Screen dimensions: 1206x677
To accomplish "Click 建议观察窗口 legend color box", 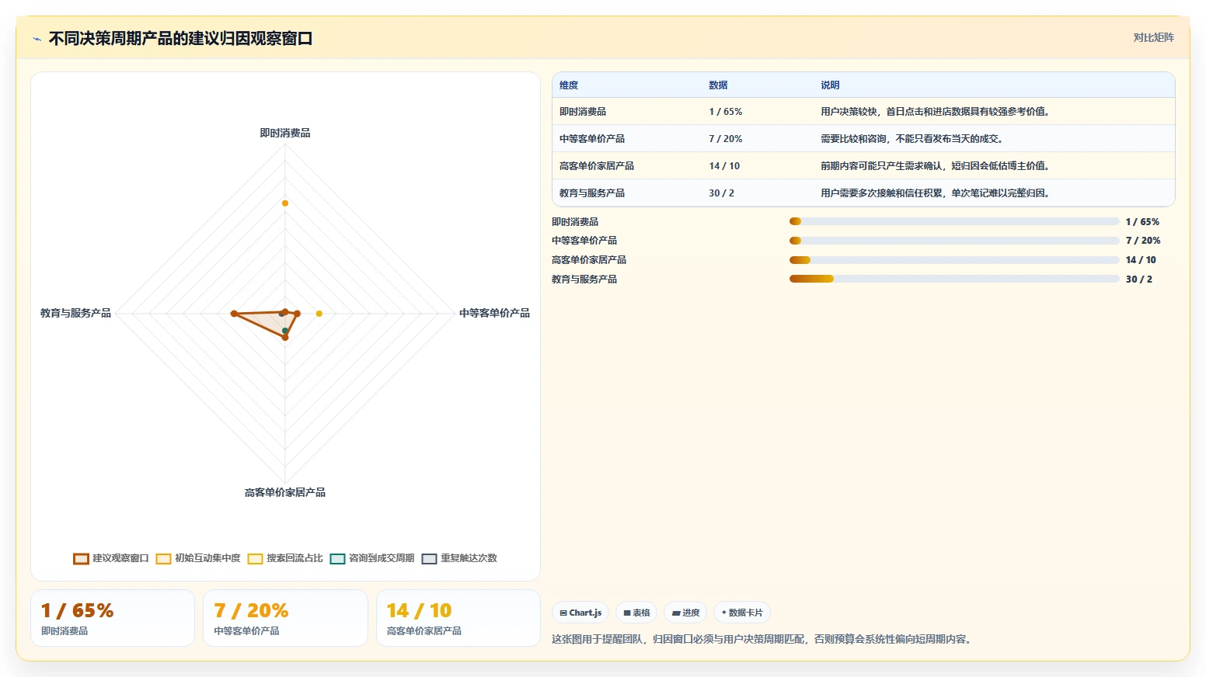I will 81,559.
